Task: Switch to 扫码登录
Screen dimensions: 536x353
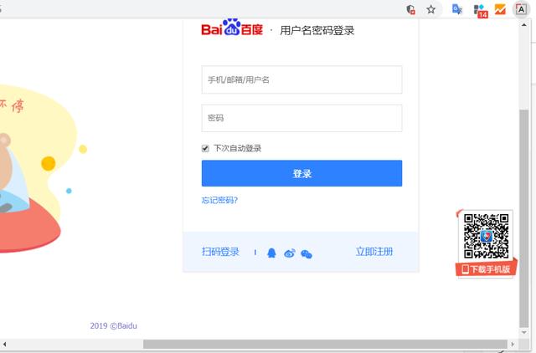Action: (x=220, y=252)
